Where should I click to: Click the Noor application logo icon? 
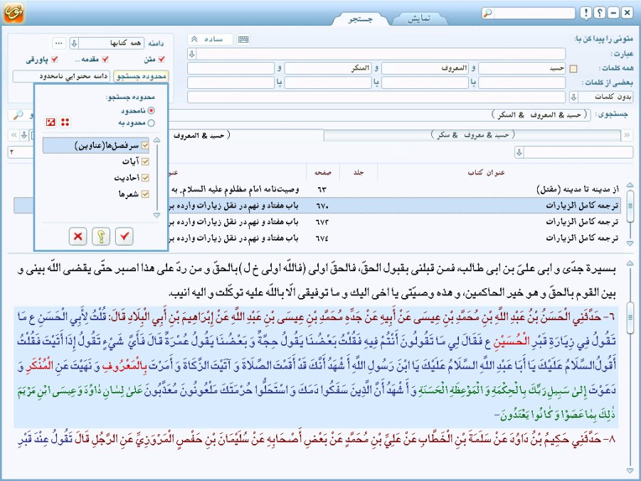click(x=14, y=12)
